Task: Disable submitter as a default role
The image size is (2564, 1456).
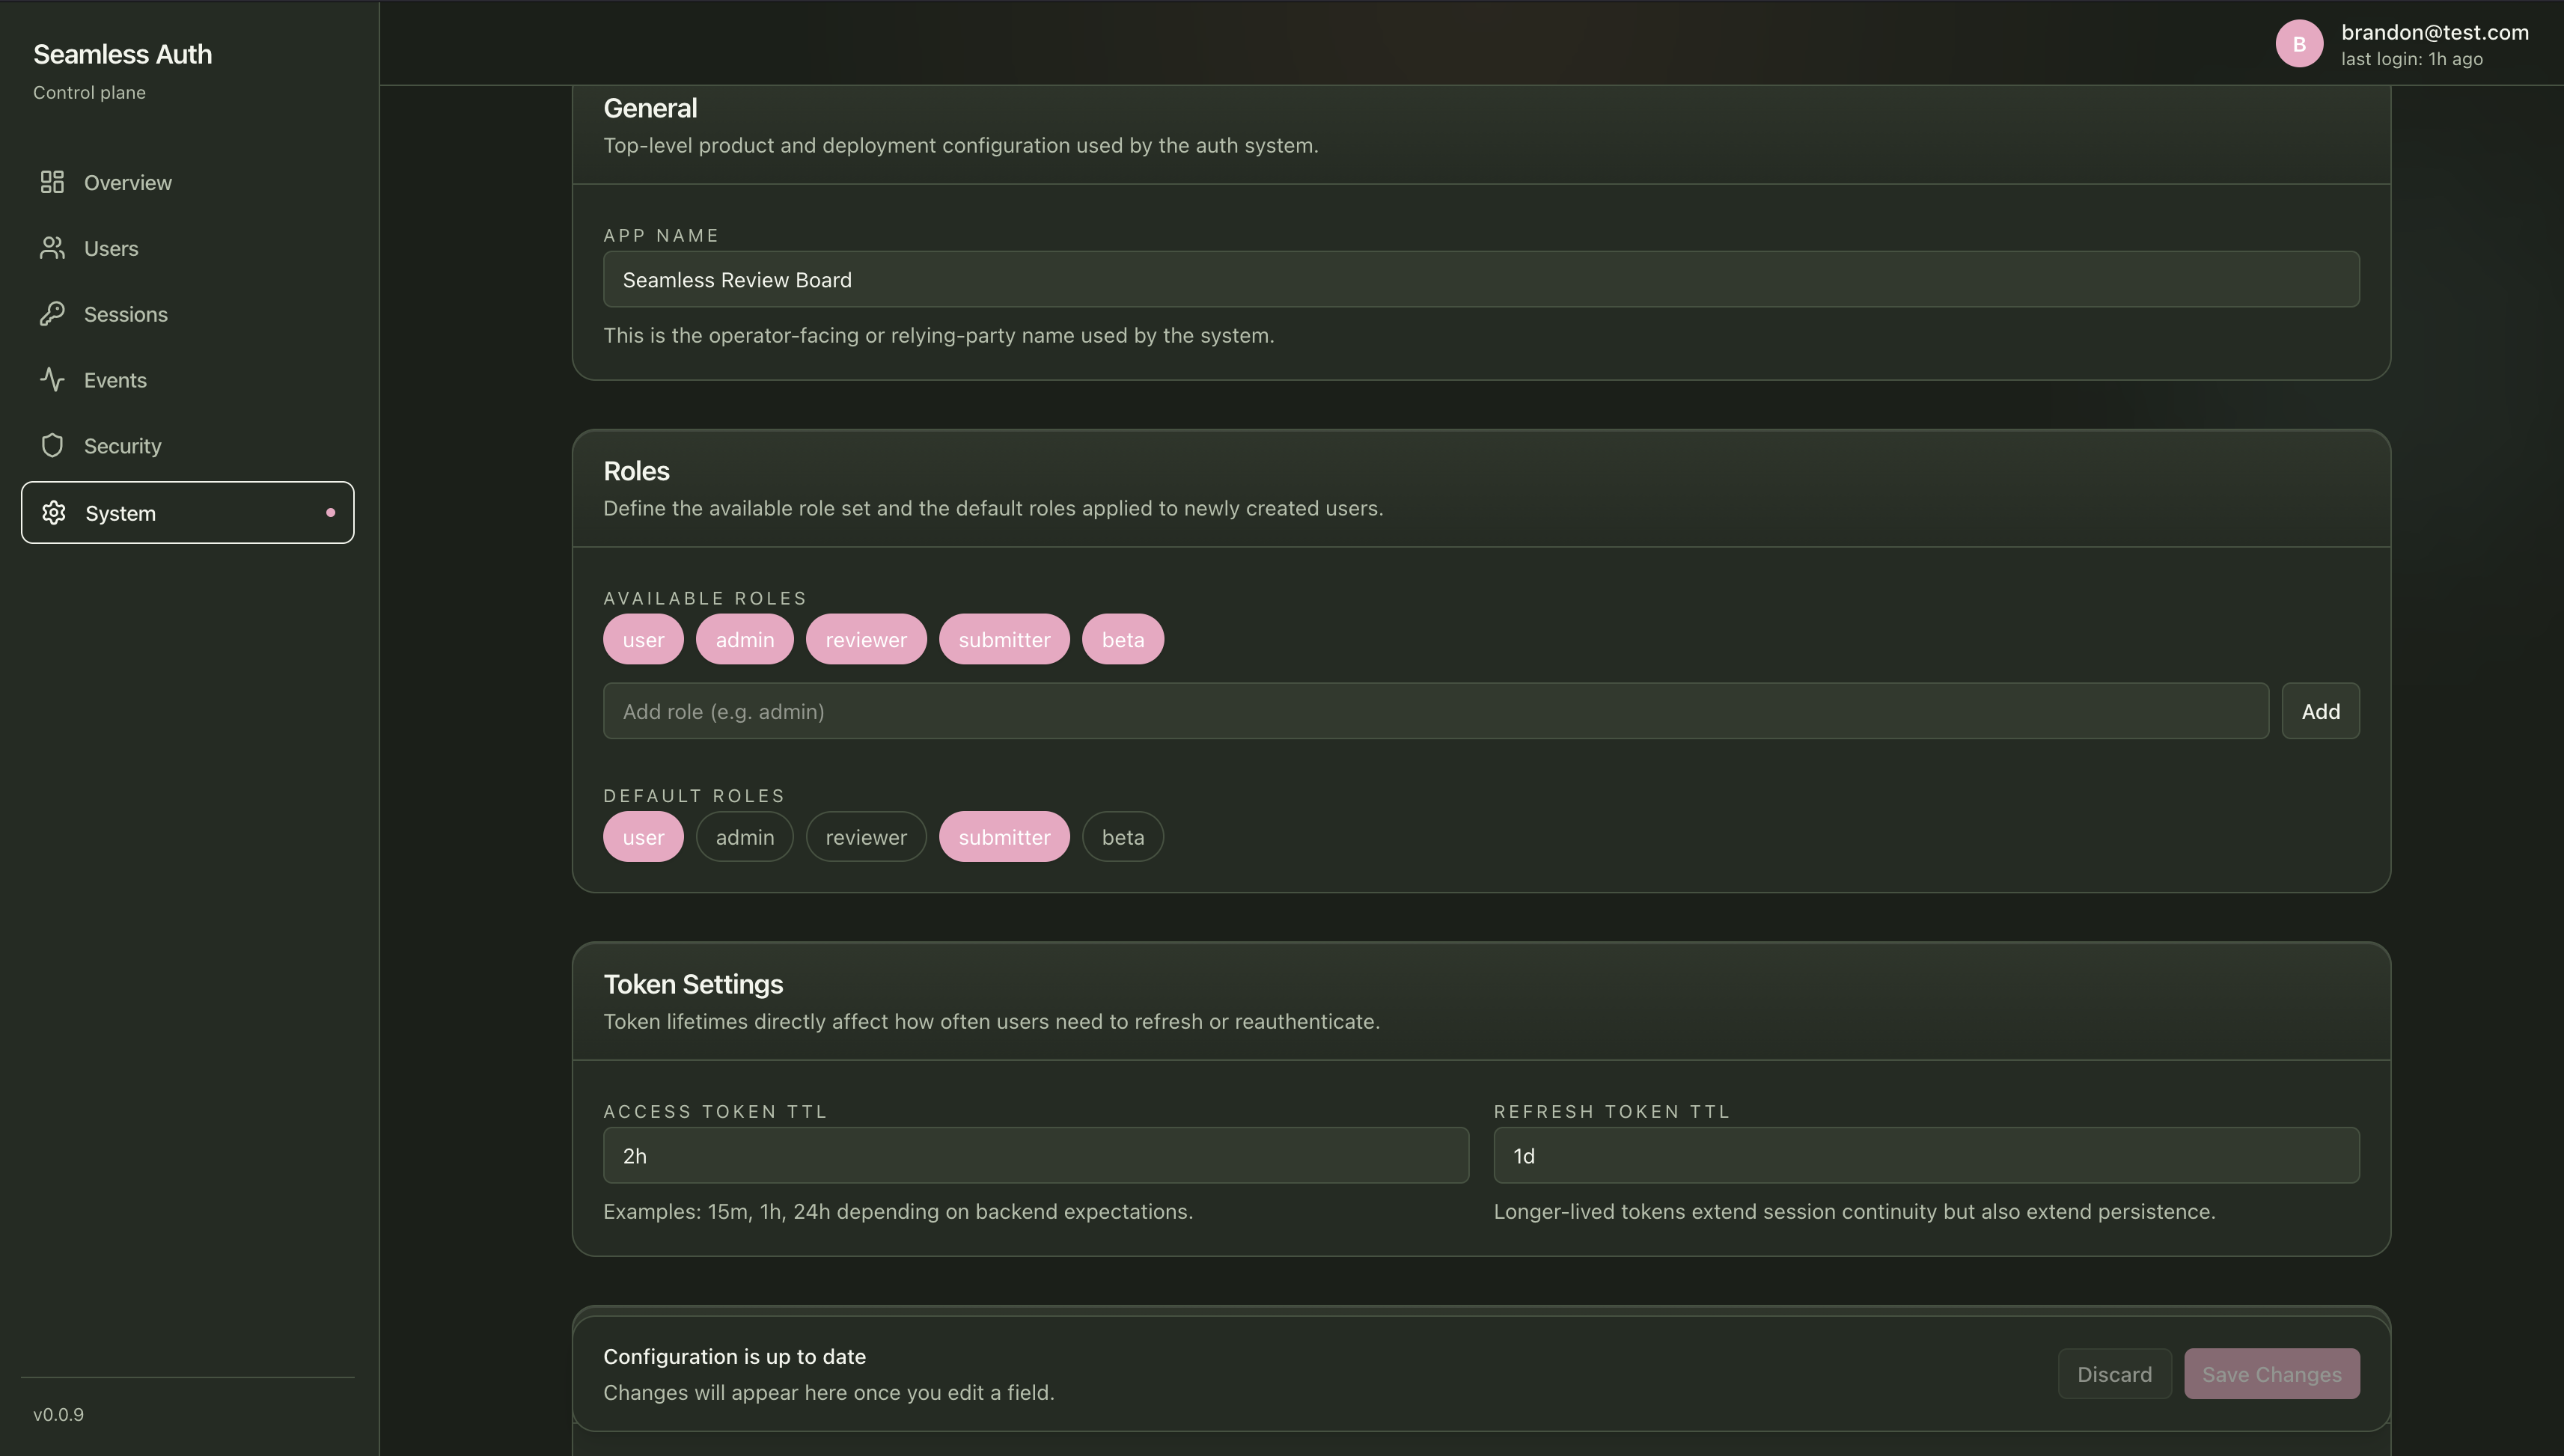Action: [x=1004, y=837]
